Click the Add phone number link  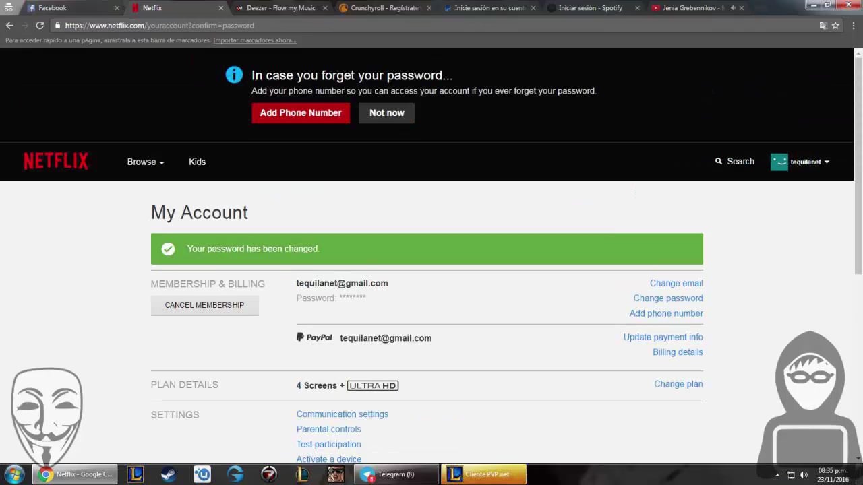(666, 313)
